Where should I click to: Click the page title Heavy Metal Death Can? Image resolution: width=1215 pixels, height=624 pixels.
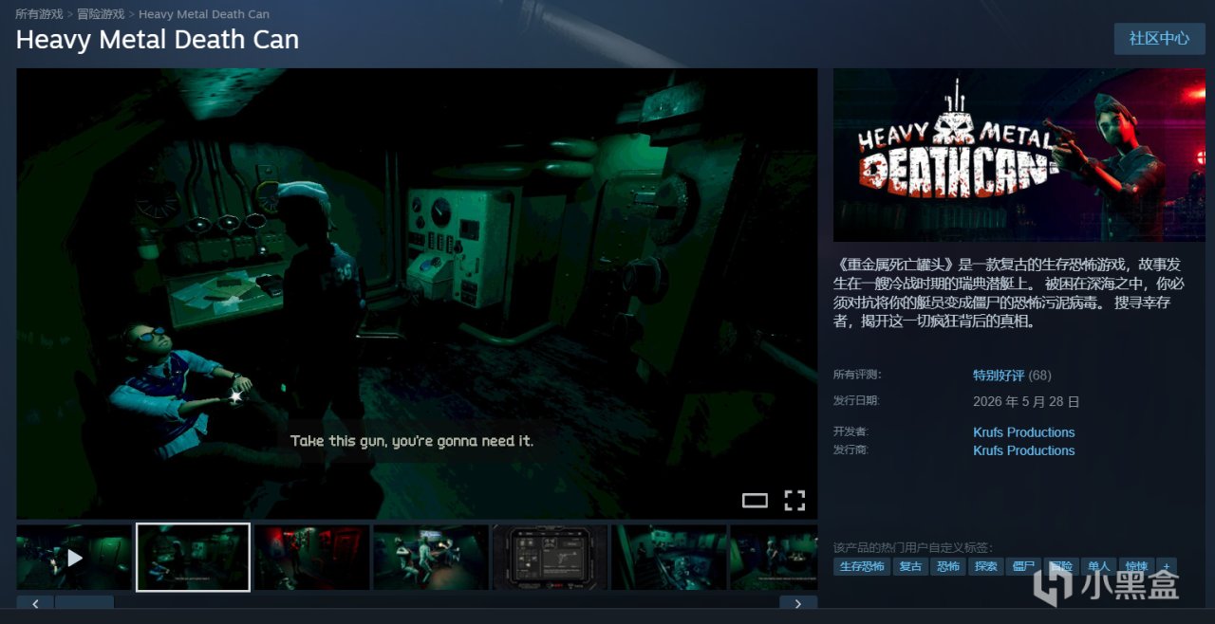click(158, 40)
